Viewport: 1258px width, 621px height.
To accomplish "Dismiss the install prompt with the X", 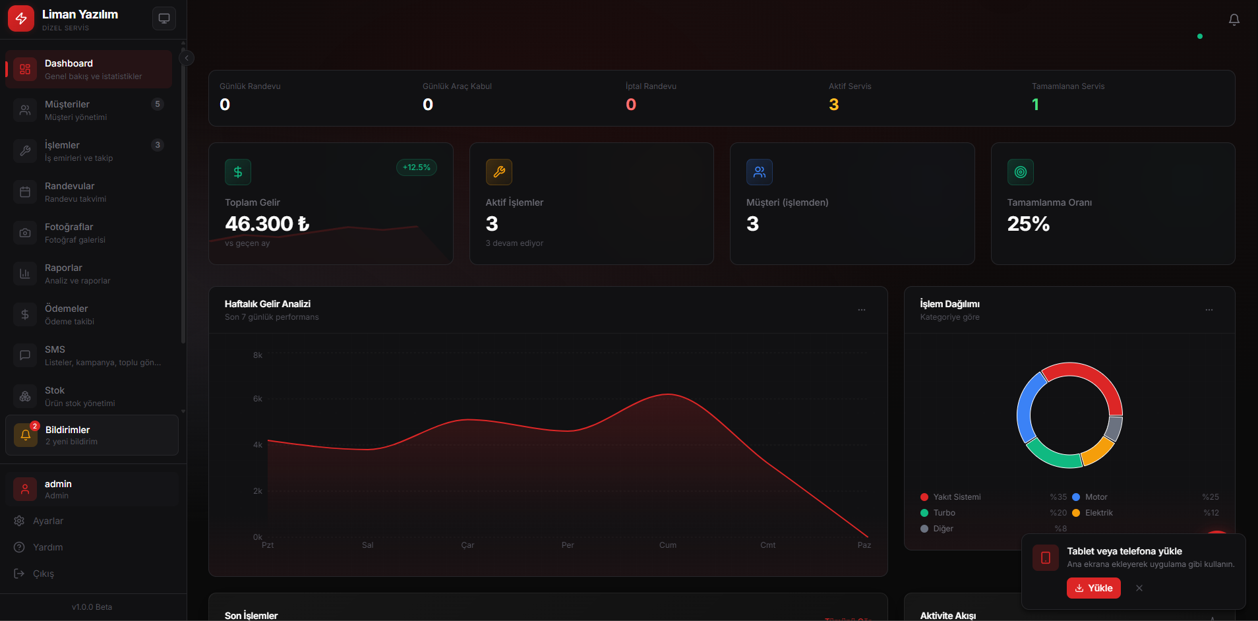I will [1139, 588].
